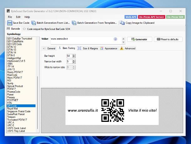The width and height of the screenshot is (191, 144).
Task: Select Interleaved 2 of 5 symbology
Action: 16,61
